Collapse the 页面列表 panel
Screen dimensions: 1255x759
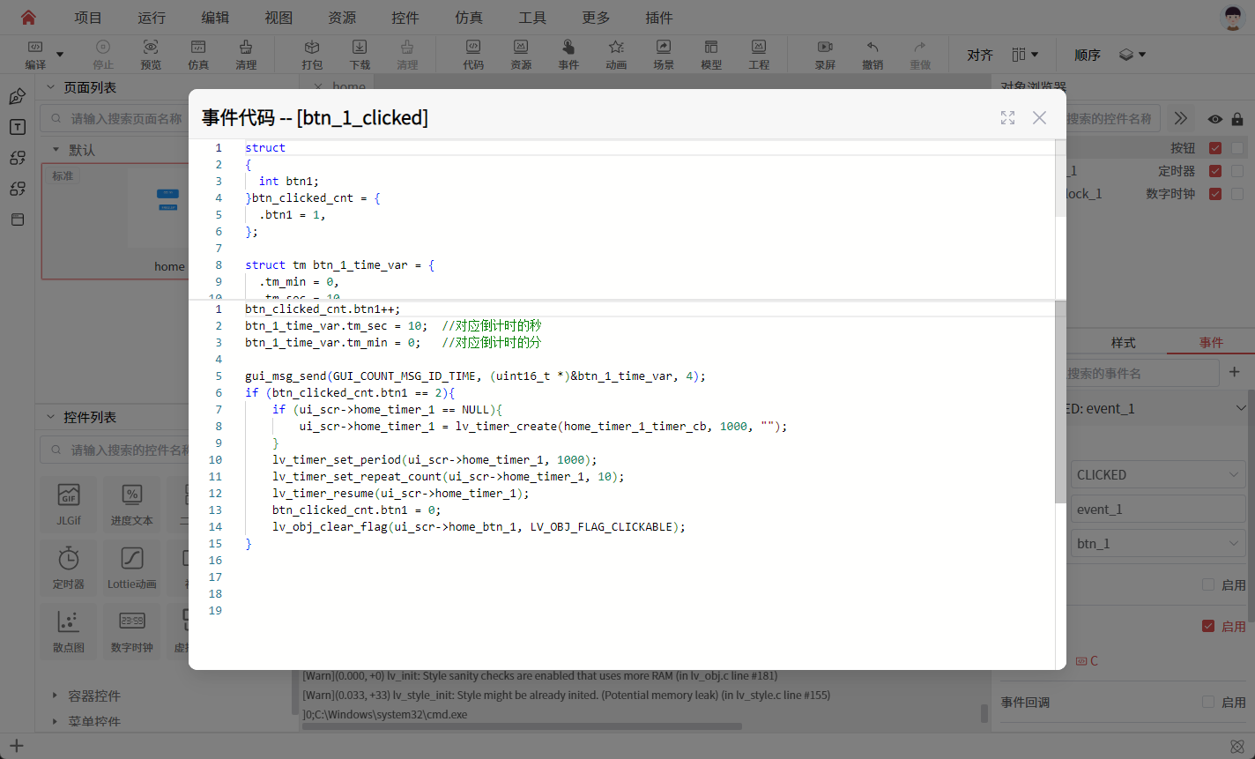[x=50, y=87]
